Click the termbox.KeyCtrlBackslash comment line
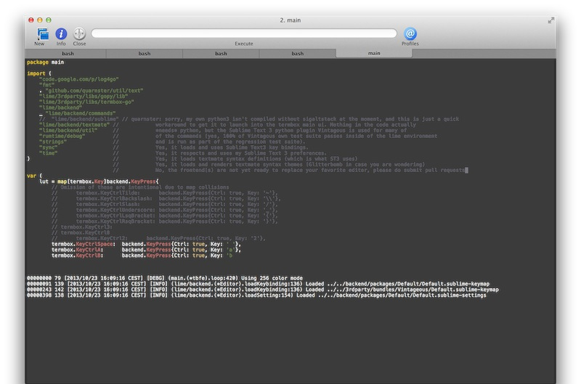This screenshot has height=384, width=581. coord(166,198)
